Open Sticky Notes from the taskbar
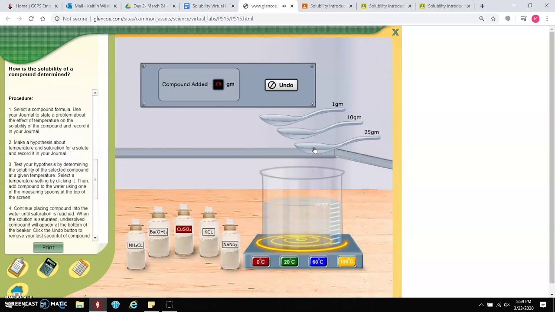 [x=151, y=305]
